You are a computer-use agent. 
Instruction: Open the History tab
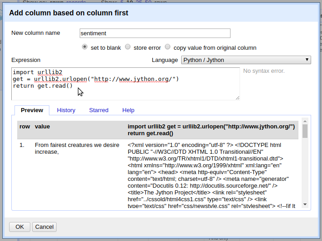tap(66, 110)
